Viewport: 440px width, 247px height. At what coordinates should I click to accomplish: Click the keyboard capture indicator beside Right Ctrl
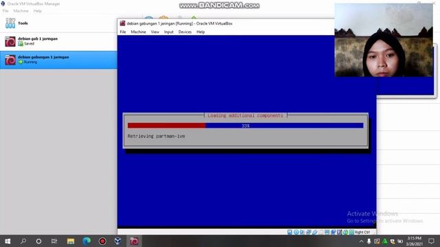point(351,232)
